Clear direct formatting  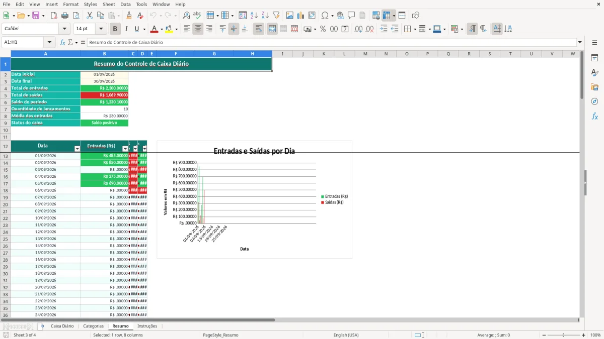pyautogui.click(x=140, y=16)
